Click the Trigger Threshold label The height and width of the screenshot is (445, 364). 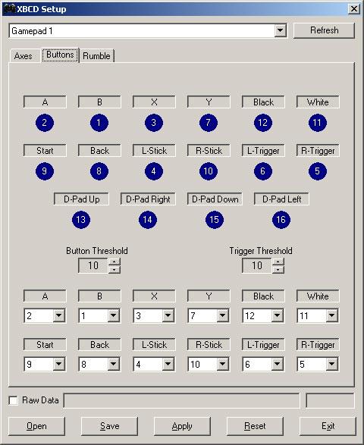coord(261,251)
